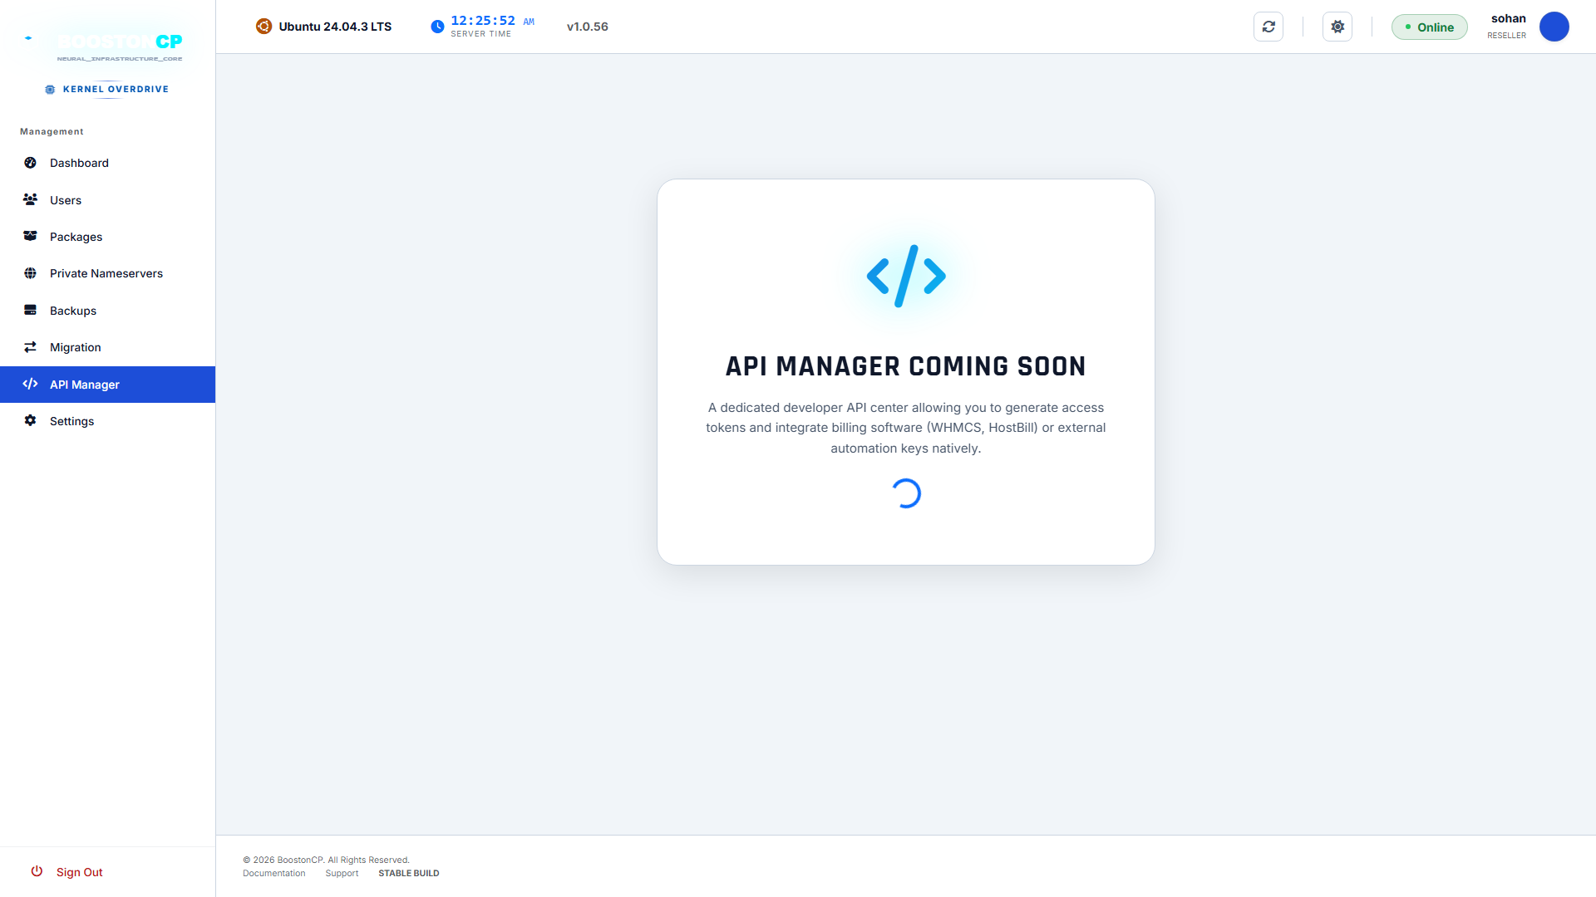Click the Packages box icon
Image resolution: width=1596 pixels, height=897 pixels.
31,236
